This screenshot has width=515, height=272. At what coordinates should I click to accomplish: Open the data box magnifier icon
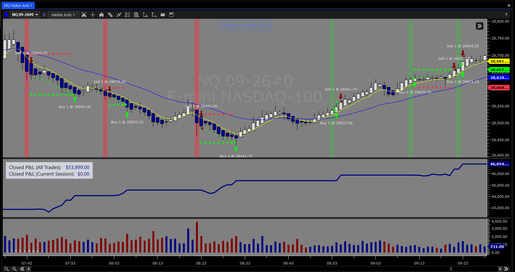tap(136, 15)
